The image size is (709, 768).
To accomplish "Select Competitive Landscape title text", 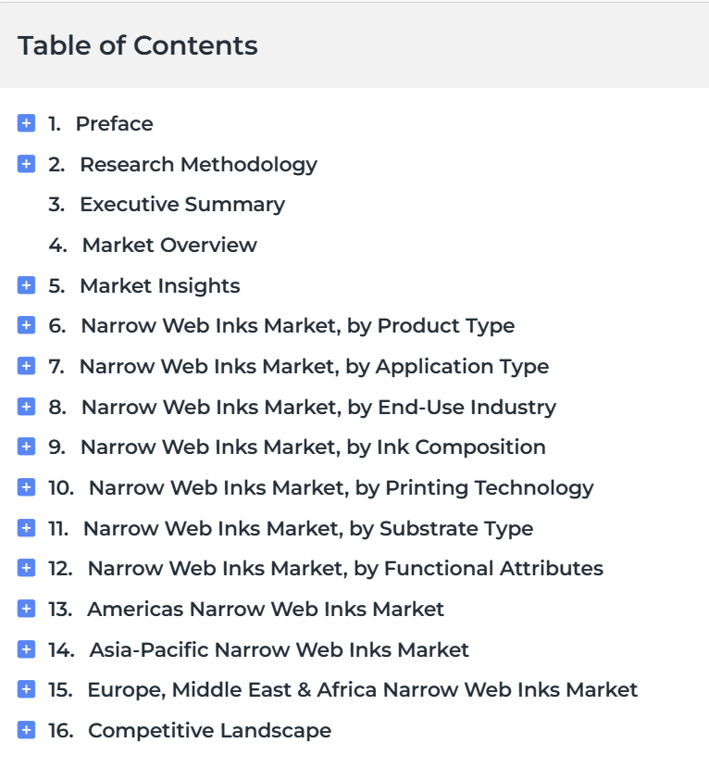I will coord(209,731).
